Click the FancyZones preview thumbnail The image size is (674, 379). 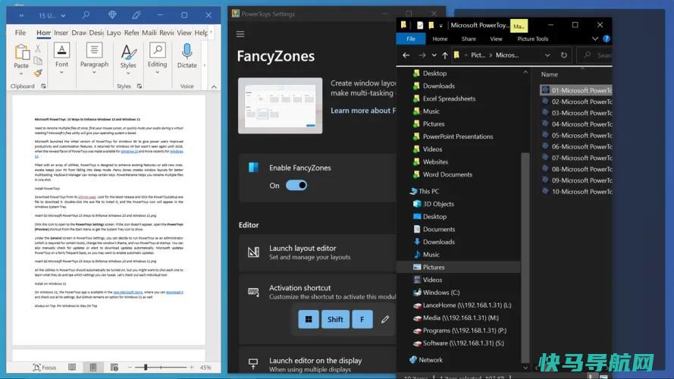pyautogui.click(x=281, y=105)
